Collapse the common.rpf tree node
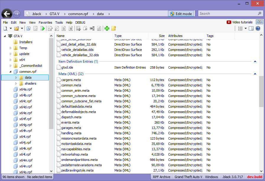The width and height of the screenshot is (265, 181). click(11, 72)
